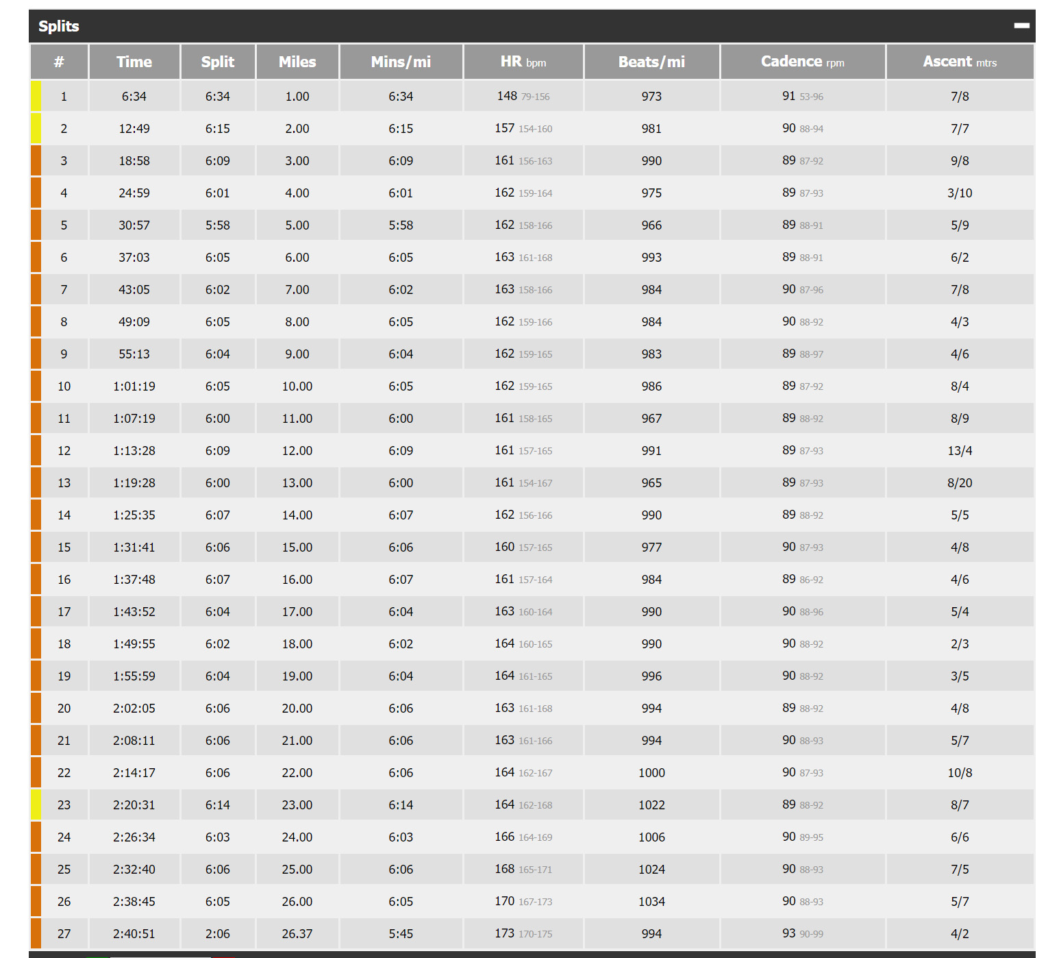This screenshot has width=1048, height=958.
Task: Click miles value 26.37 in last split
Action: (x=297, y=934)
